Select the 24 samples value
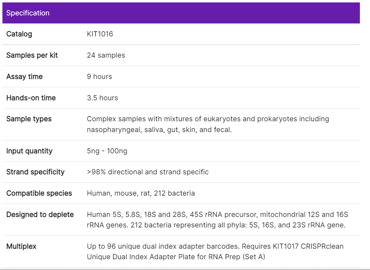Viewport: 370px width, 270px height. coord(106,55)
